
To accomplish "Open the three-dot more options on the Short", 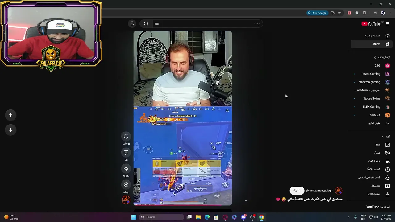I will [246, 200].
